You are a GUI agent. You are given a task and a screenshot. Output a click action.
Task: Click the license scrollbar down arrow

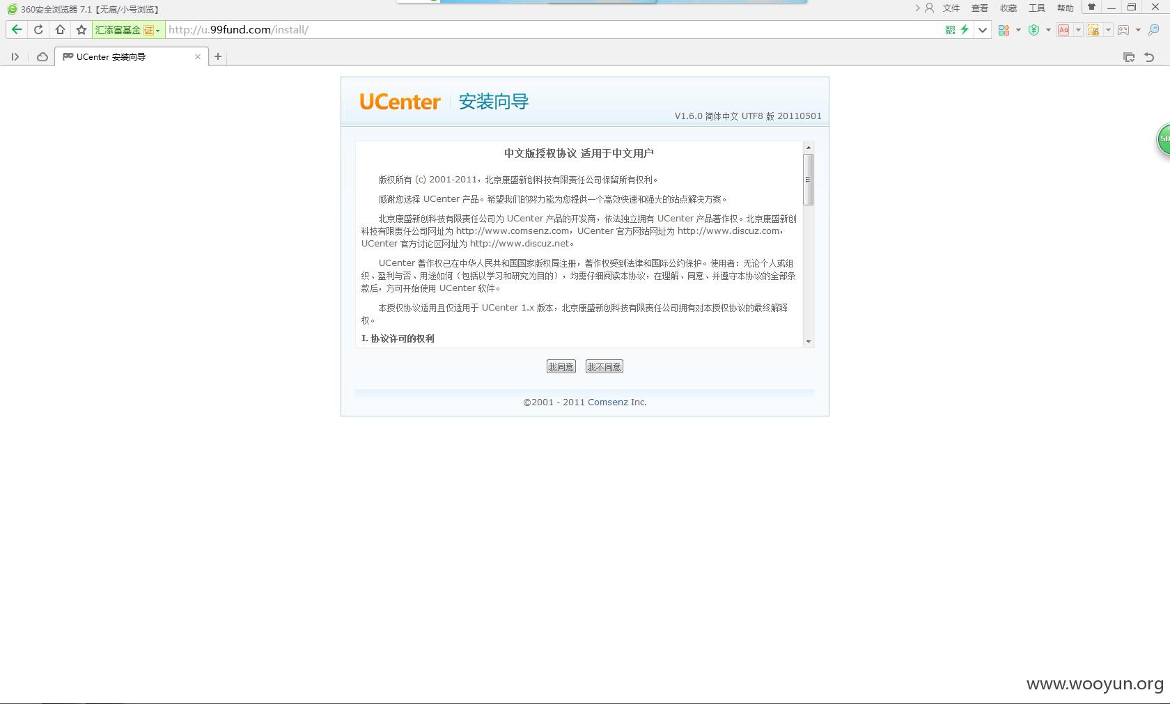[x=808, y=341]
